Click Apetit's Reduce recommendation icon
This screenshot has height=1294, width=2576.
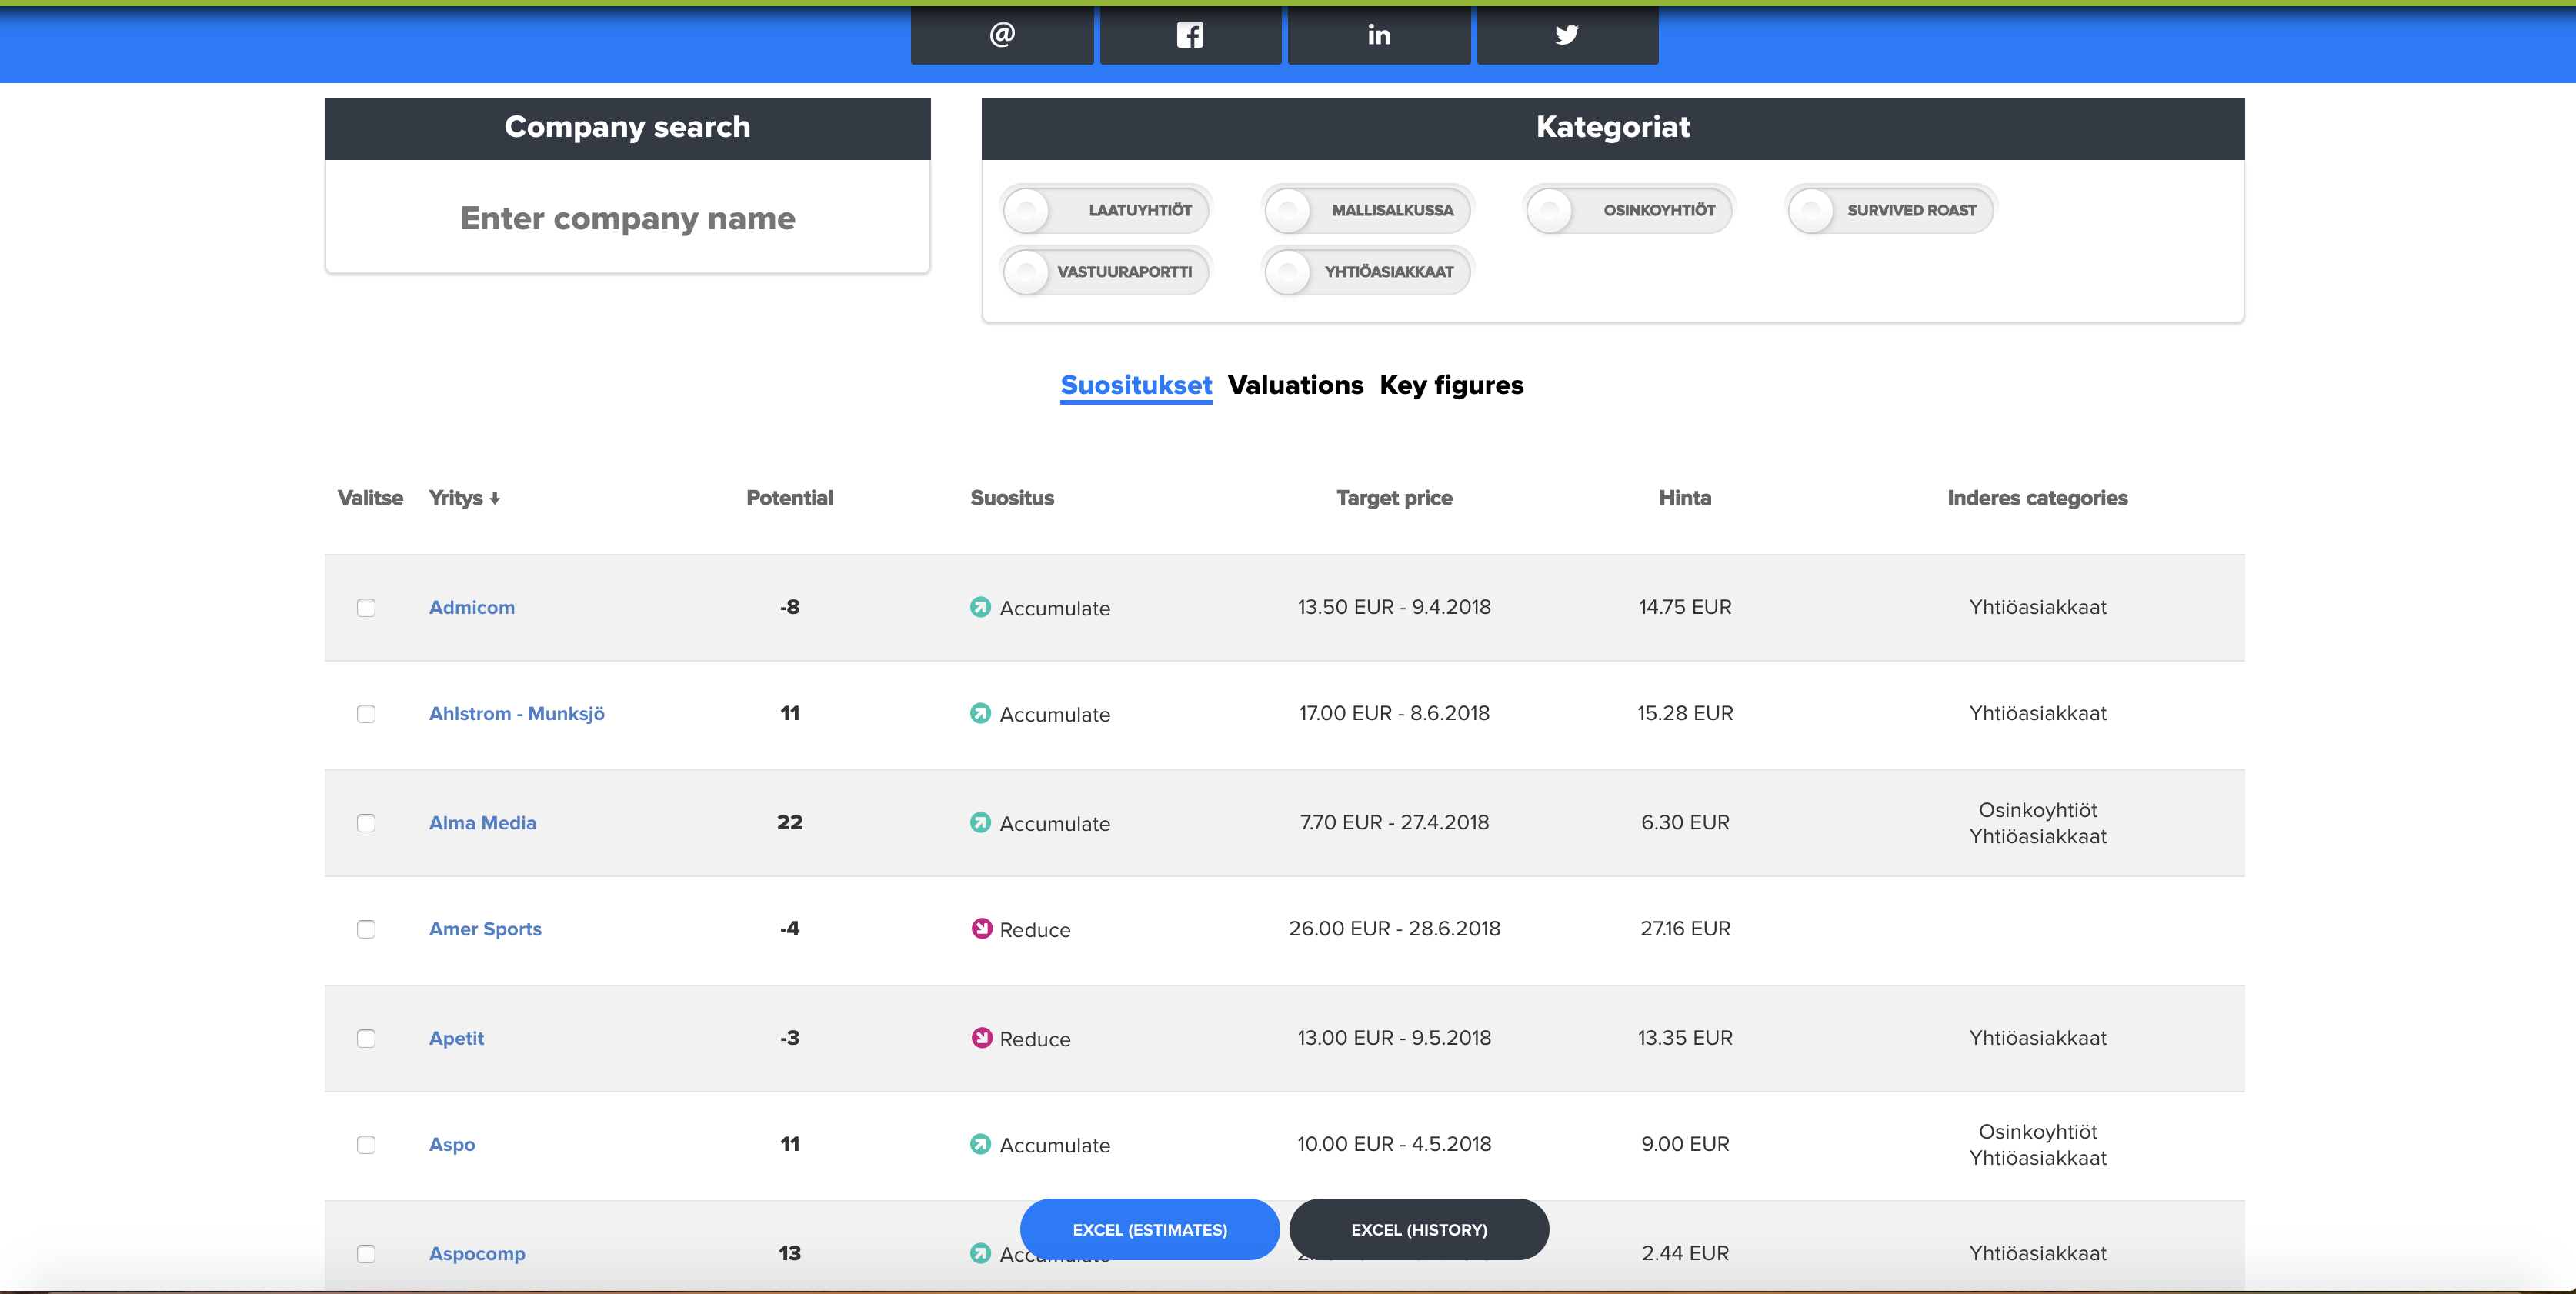(x=981, y=1037)
